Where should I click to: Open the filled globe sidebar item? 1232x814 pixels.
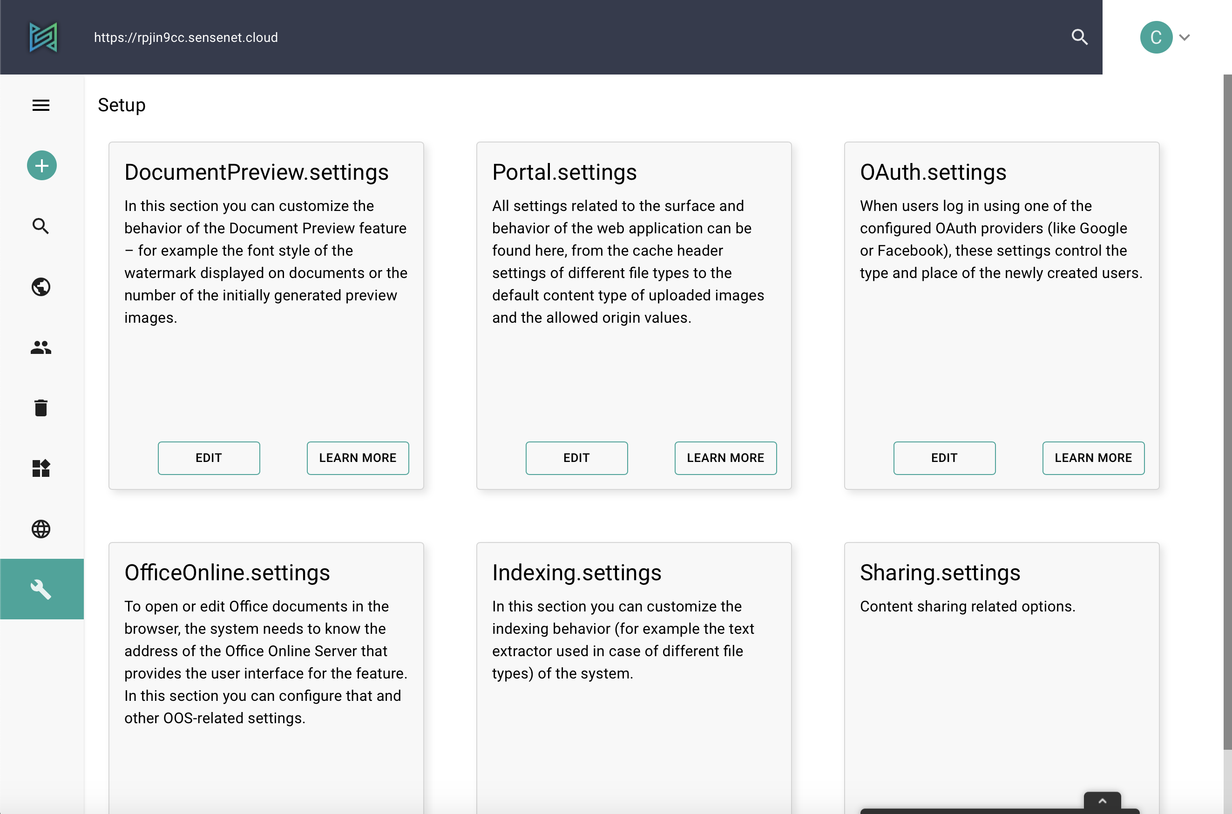pos(41,286)
